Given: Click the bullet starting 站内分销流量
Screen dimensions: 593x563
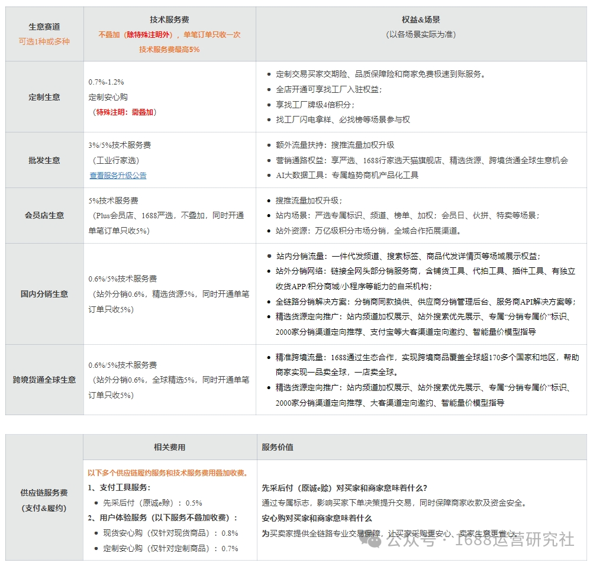Looking at the screenshot, I should click(x=408, y=256).
